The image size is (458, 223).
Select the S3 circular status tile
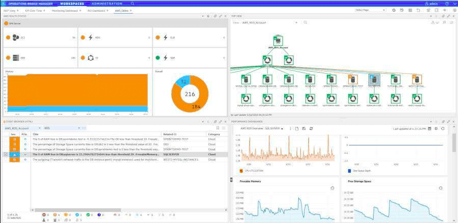(x=115, y=58)
